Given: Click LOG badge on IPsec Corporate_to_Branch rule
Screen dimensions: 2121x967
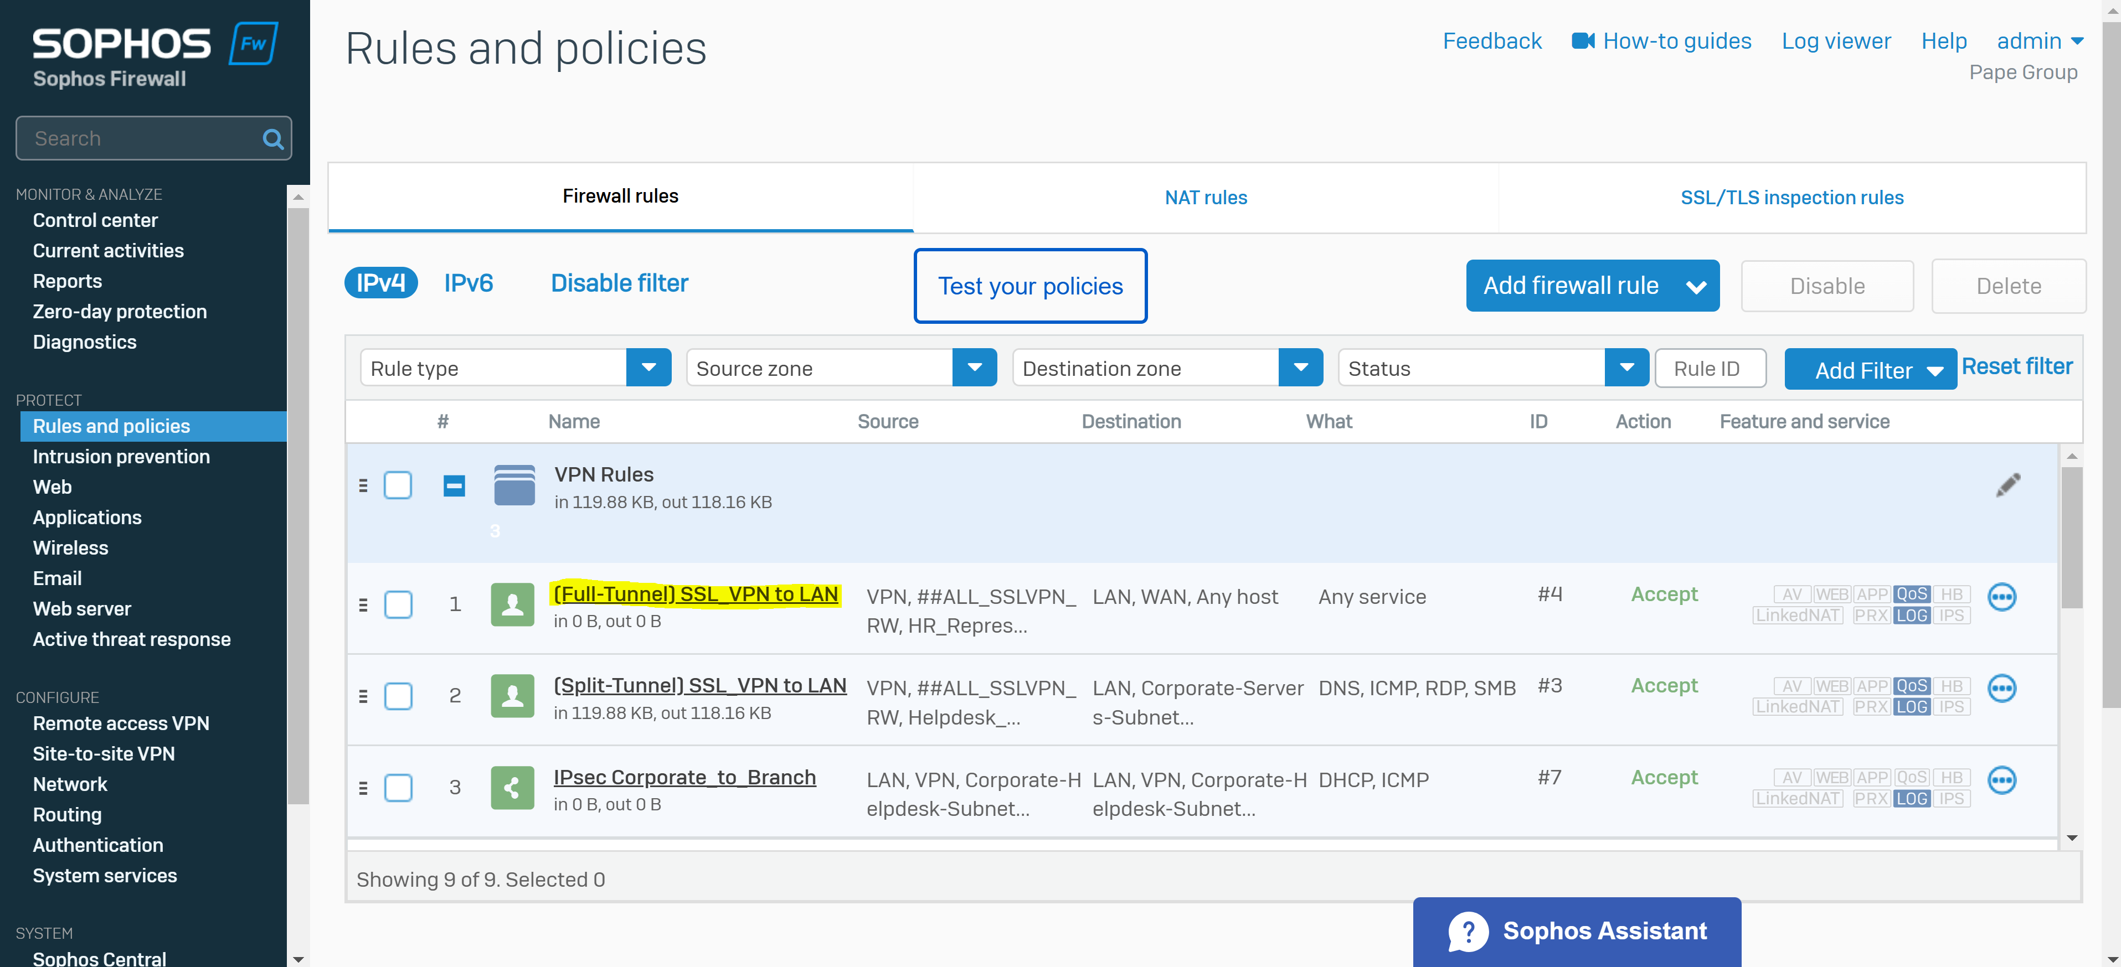Looking at the screenshot, I should [x=1911, y=798].
